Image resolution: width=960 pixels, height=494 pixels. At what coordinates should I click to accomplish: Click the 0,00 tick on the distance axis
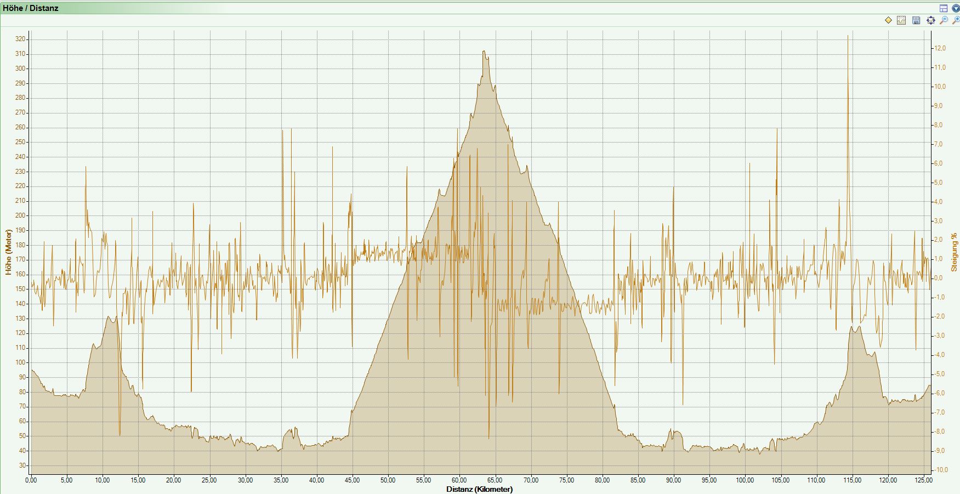[31, 480]
